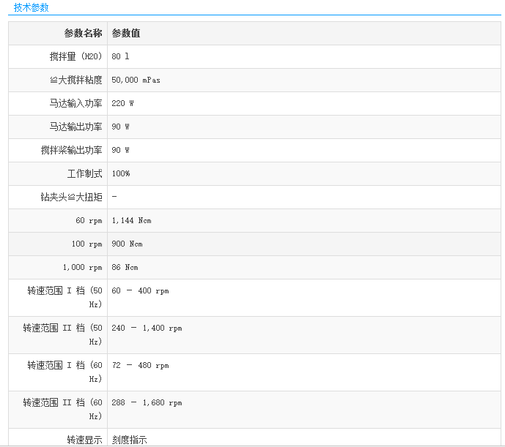Click the 刻度指示 value for 转速显示

pyautogui.click(x=129, y=439)
